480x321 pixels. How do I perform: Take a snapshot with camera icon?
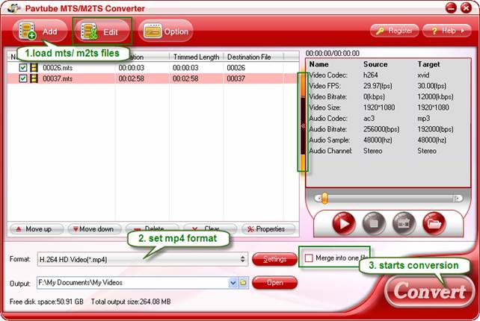tap(404, 223)
